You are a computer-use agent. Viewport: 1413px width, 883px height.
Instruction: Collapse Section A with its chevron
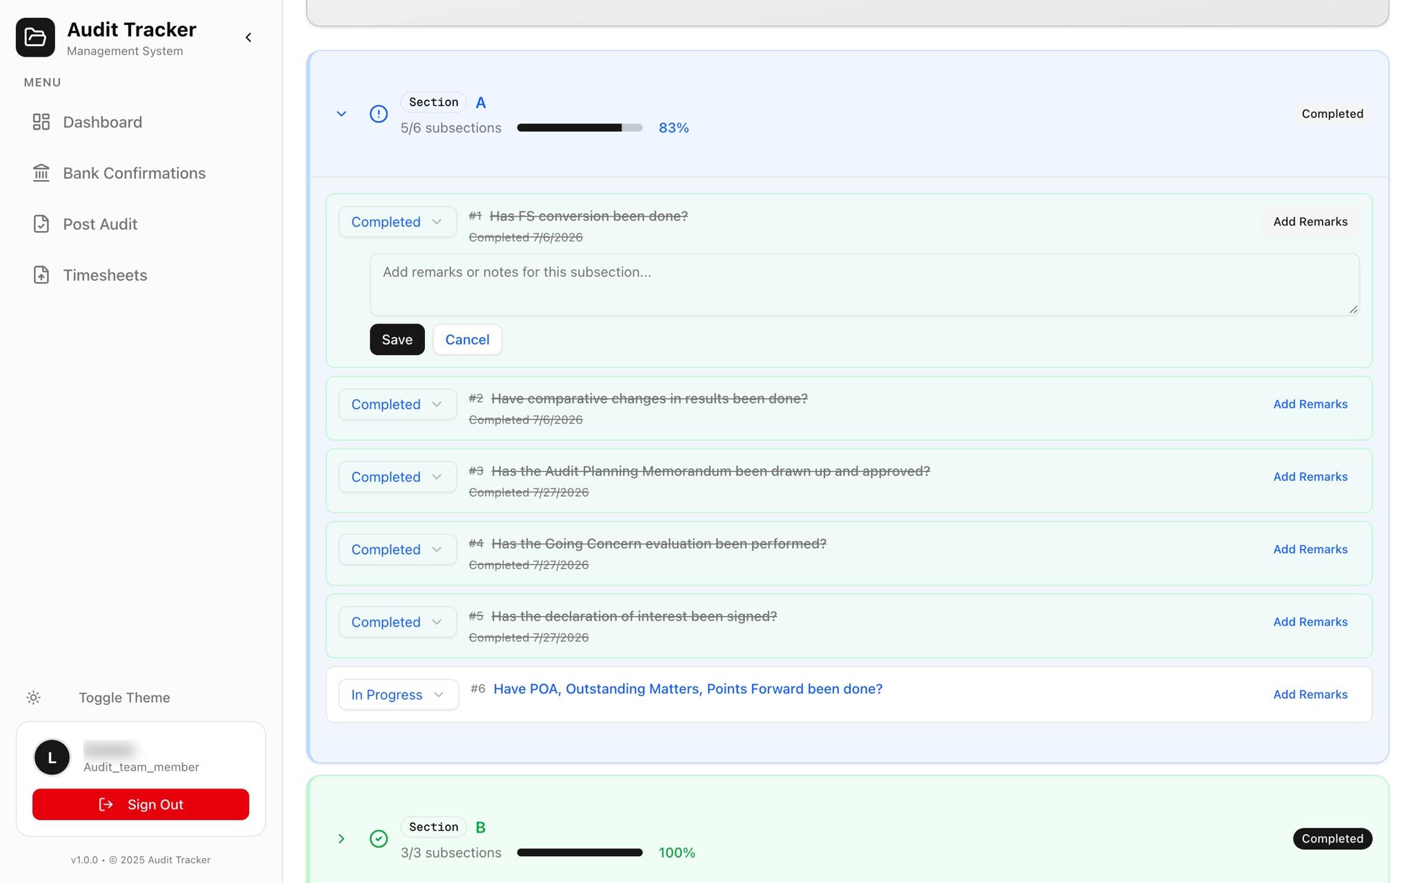pos(342,114)
